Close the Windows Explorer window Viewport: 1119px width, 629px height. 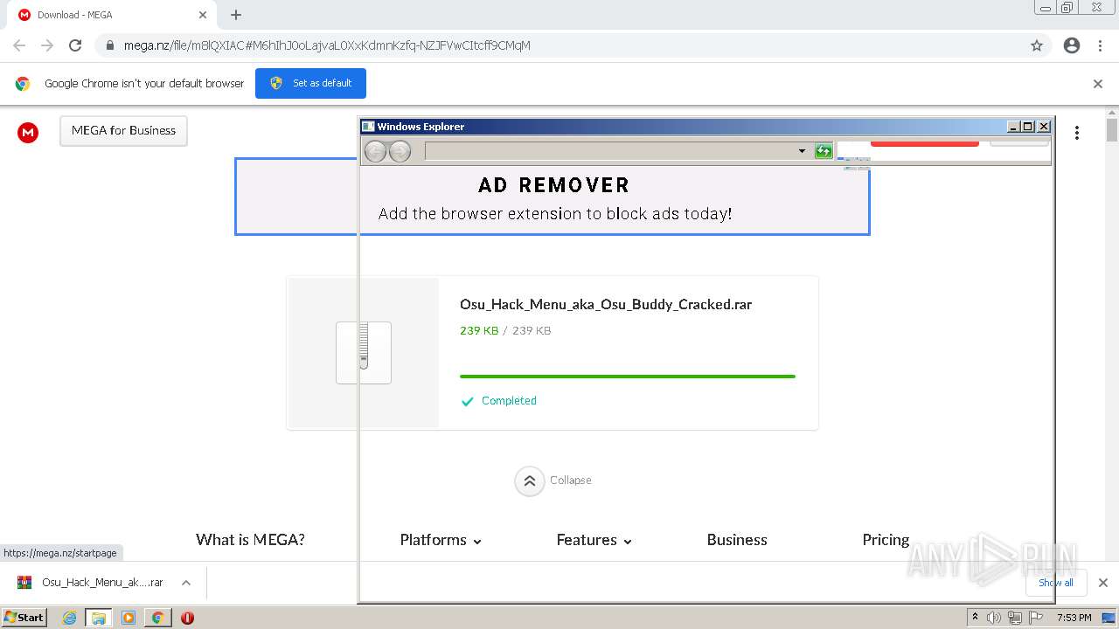click(x=1044, y=127)
